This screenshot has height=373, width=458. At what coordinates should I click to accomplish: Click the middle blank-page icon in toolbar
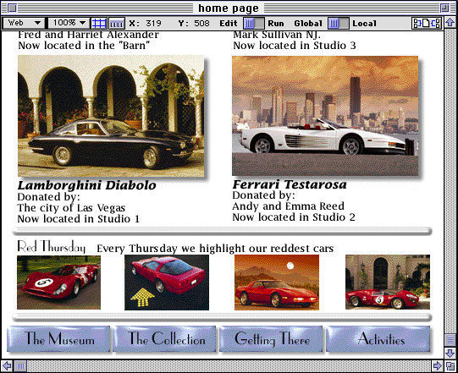click(426, 24)
